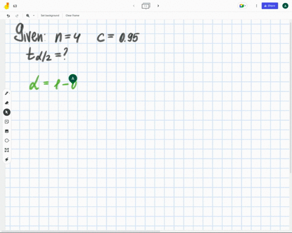The width and height of the screenshot is (292, 233).
Task: Undo the last stroke
Action: (9, 16)
